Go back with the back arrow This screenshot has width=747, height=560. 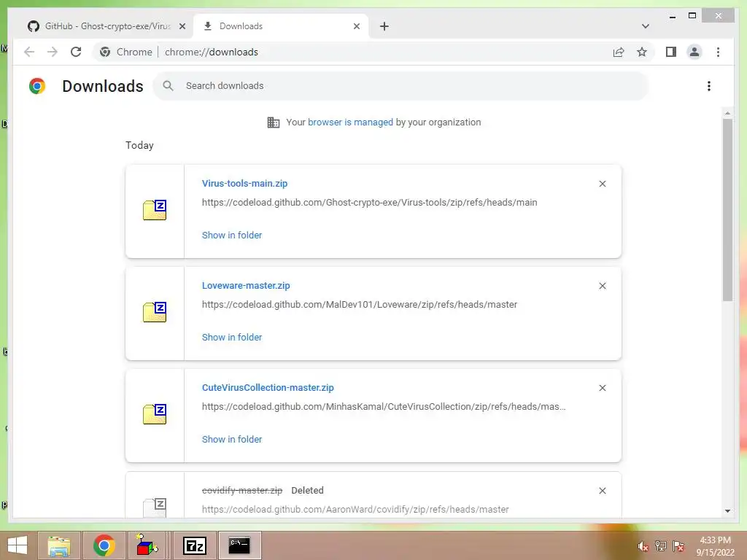point(29,52)
